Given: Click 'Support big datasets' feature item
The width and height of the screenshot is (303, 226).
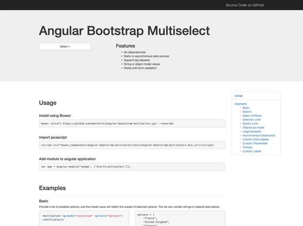Looking at the screenshot, I should point(137,60).
